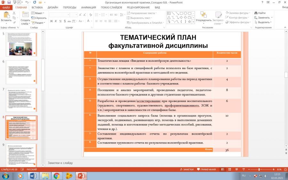Open the ДИЗАЙН ribbon tab
Viewport: 288px width, 180px height.
[53, 8]
